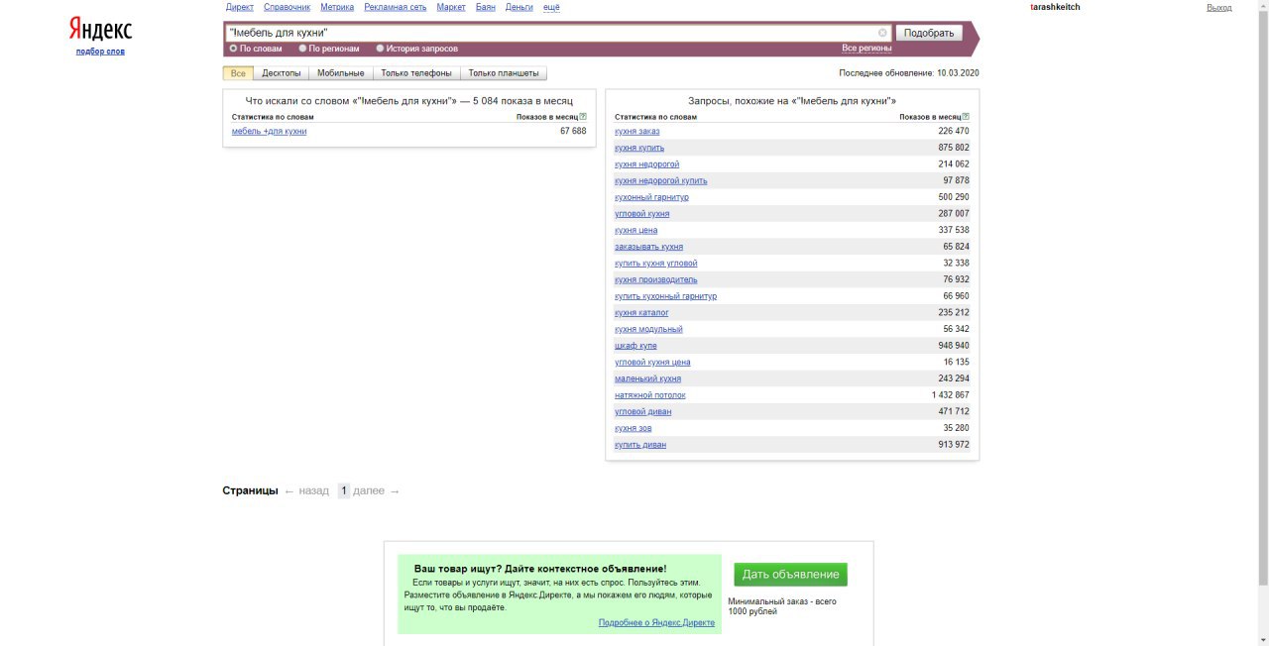The height and width of the screenshot is (646, 1269).
Task: Open кухня недорогой купить query link
Action: [x=661, y=180]
